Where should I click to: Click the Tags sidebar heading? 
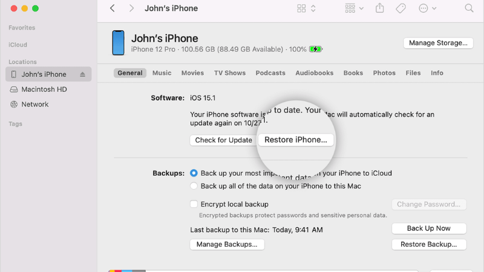tap(16, 124)
